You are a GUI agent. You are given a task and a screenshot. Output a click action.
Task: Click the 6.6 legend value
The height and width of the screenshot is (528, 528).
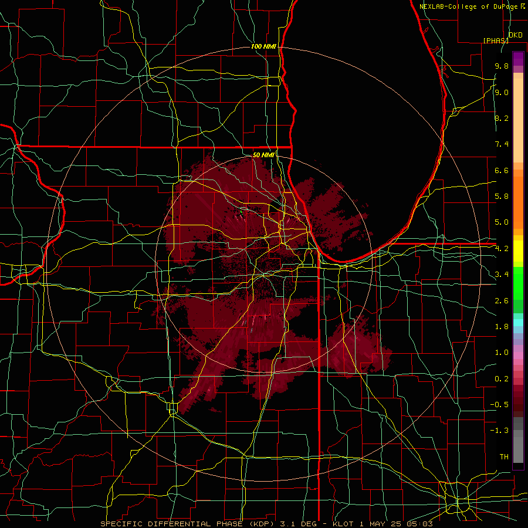[x=502, y=170]
